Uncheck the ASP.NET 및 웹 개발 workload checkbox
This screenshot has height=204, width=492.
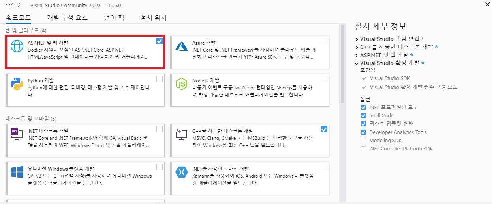pyautogui.click(x=160, y=41)
